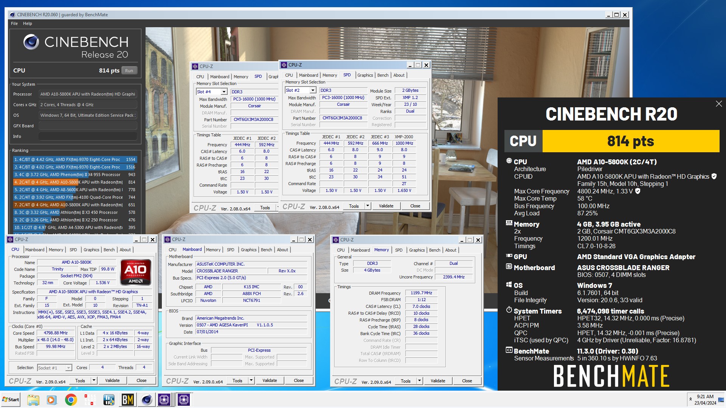Click Close in the Slot #2 CPU-Z window
This screenshot has height=408, width=726.
click(x=415, y=206)
